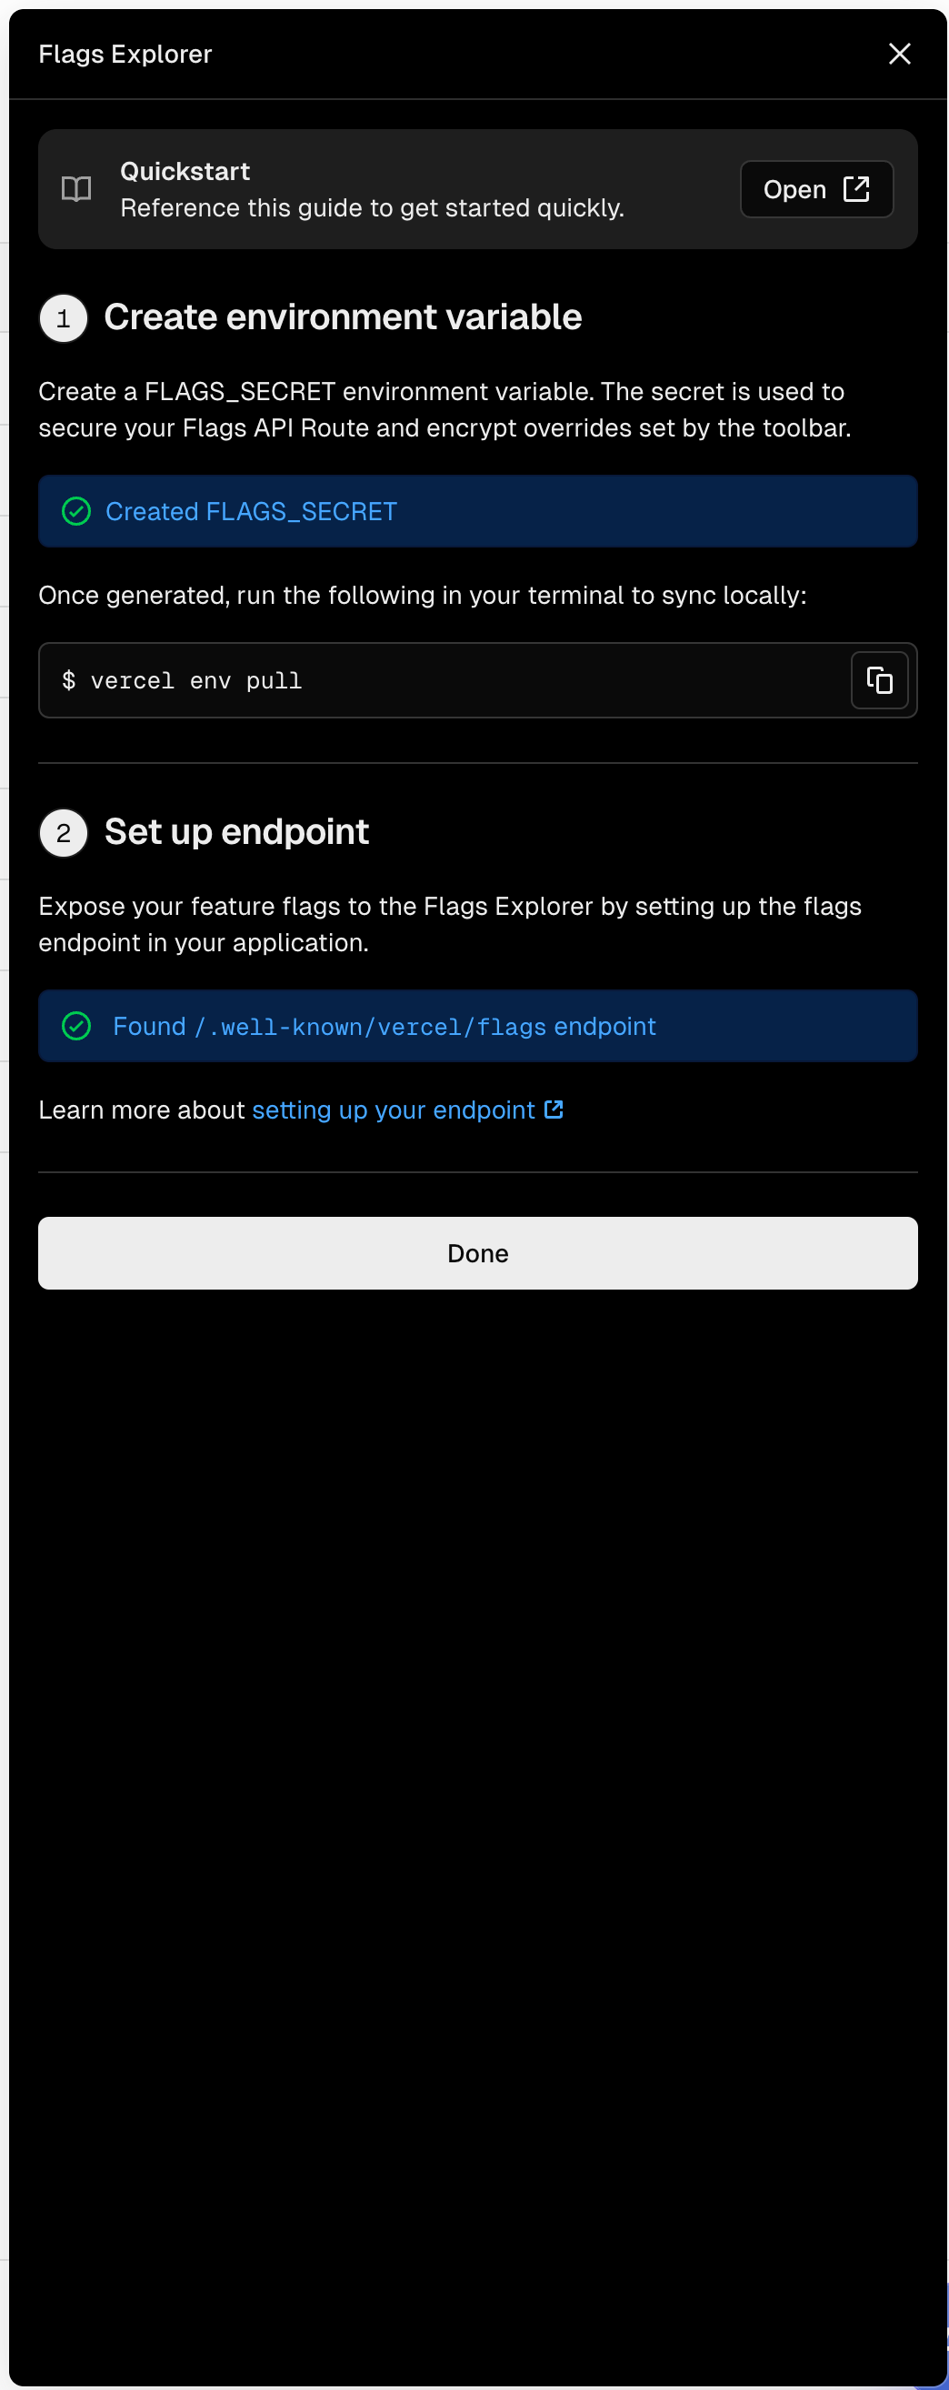Copy the vercel env pull command
This screenshot has width=949, height=2390.
click(x=878, y=680)
